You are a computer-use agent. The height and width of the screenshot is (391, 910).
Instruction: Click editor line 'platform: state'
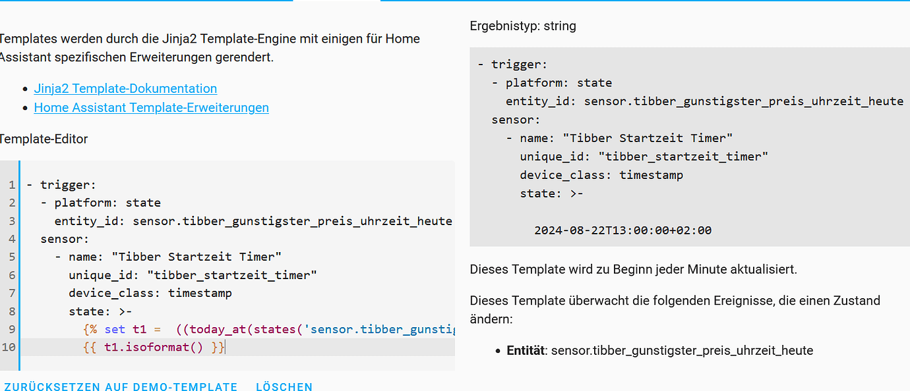pyautogui.click(x=107, y=203)
